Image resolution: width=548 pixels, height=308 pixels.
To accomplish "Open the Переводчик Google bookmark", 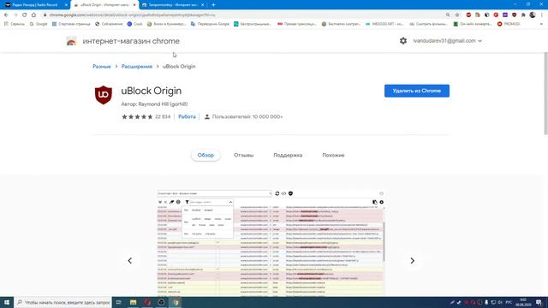I will pos(210,24).
